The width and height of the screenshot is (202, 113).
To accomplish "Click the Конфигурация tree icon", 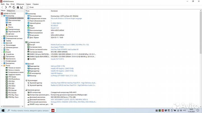I will (4, 61).
